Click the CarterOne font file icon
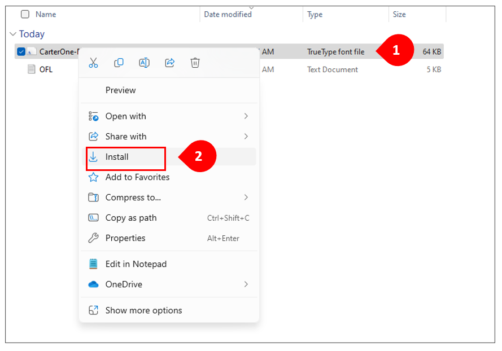 pos(32,51)
